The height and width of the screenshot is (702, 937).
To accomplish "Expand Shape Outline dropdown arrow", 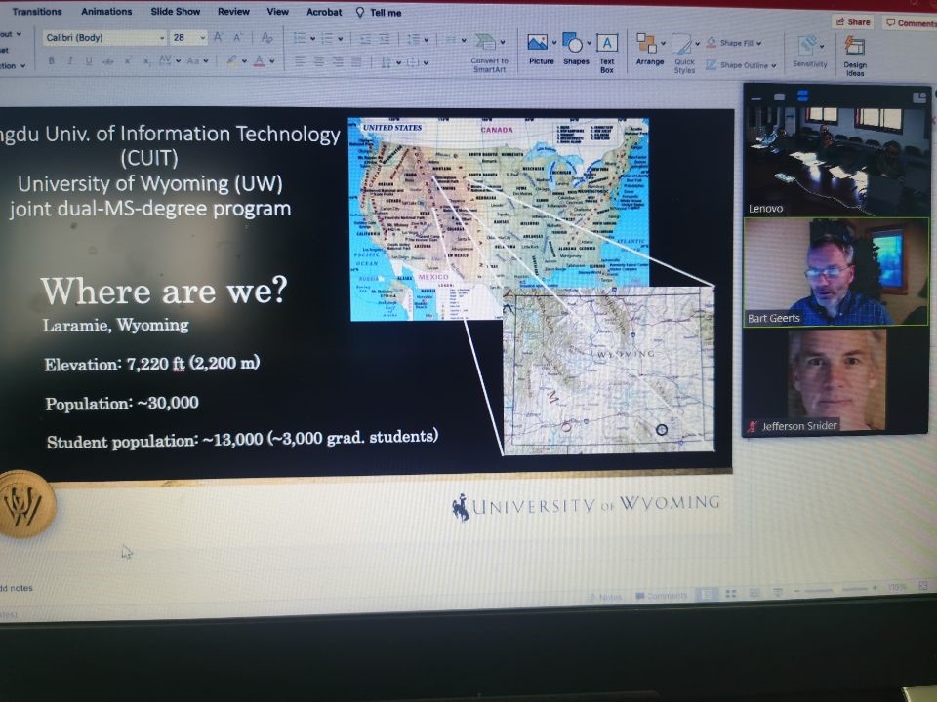I will click(x=773, y=65).
